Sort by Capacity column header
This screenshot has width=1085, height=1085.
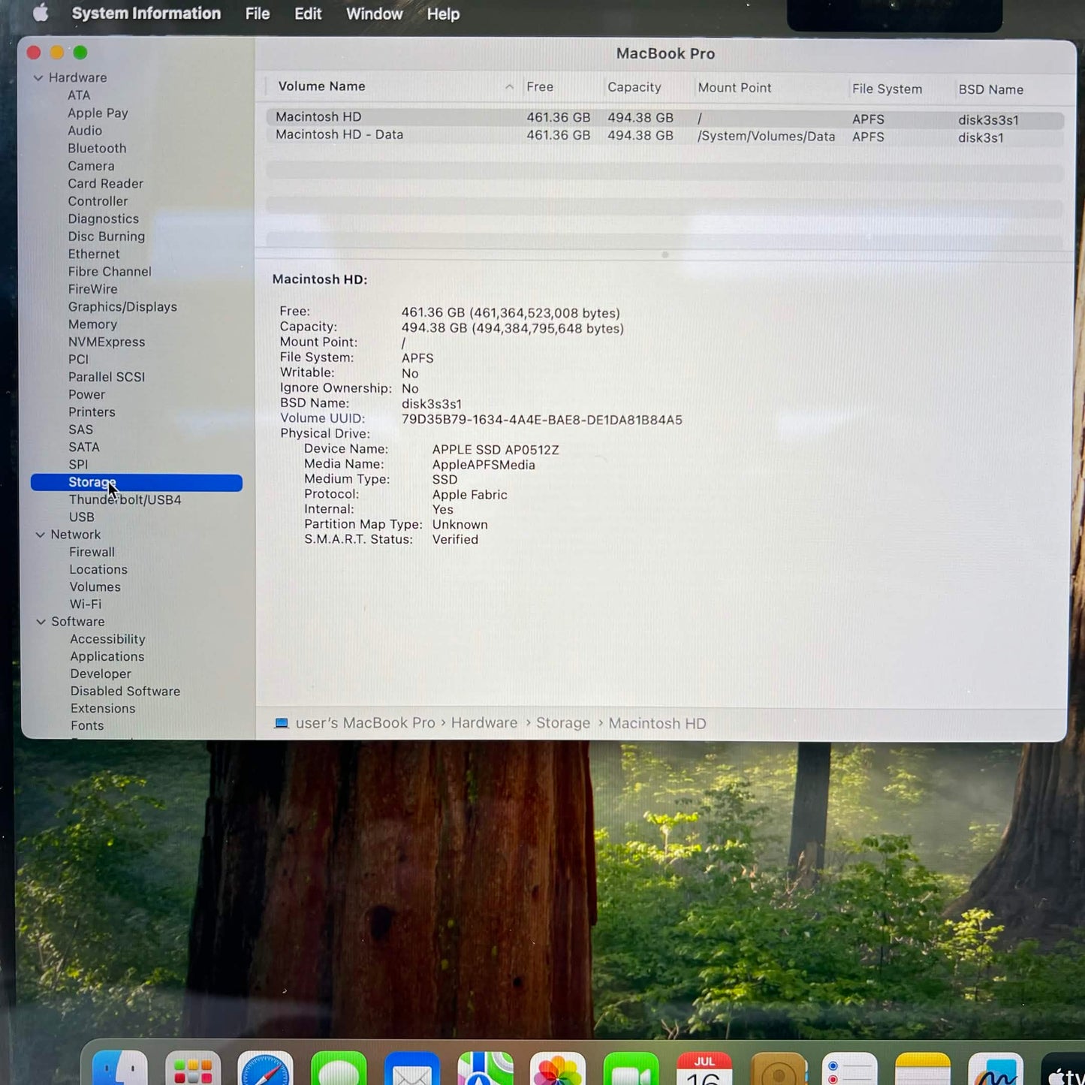coord(634,87)
